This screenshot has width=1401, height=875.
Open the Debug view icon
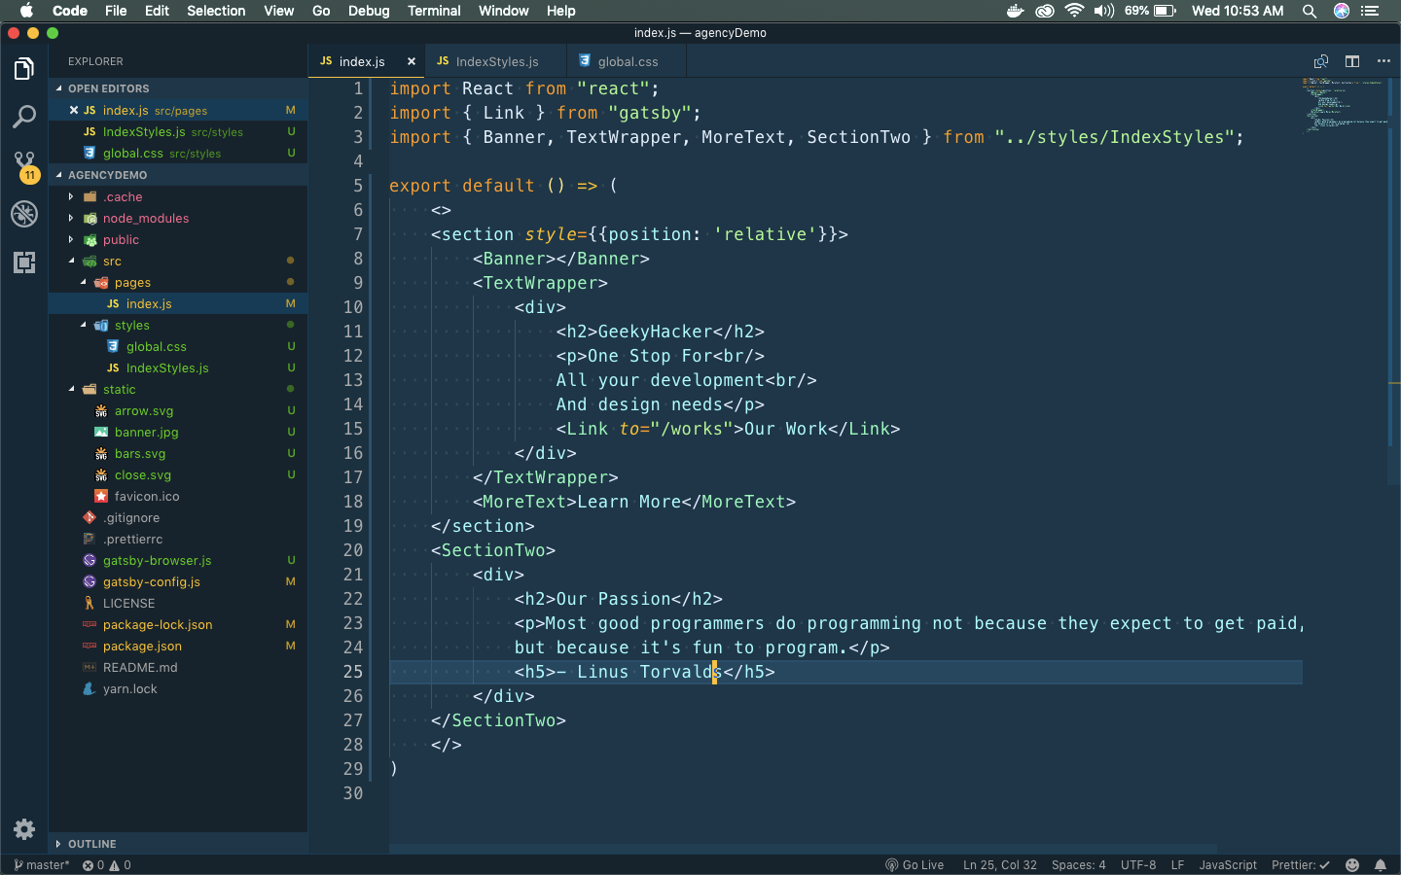pyautogui.click(x=24, y=214)
